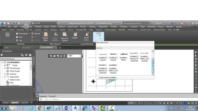Viewport: 198px width, 111px height.
Task: Switch to the Layout2 tab
Action: point(24,102)
